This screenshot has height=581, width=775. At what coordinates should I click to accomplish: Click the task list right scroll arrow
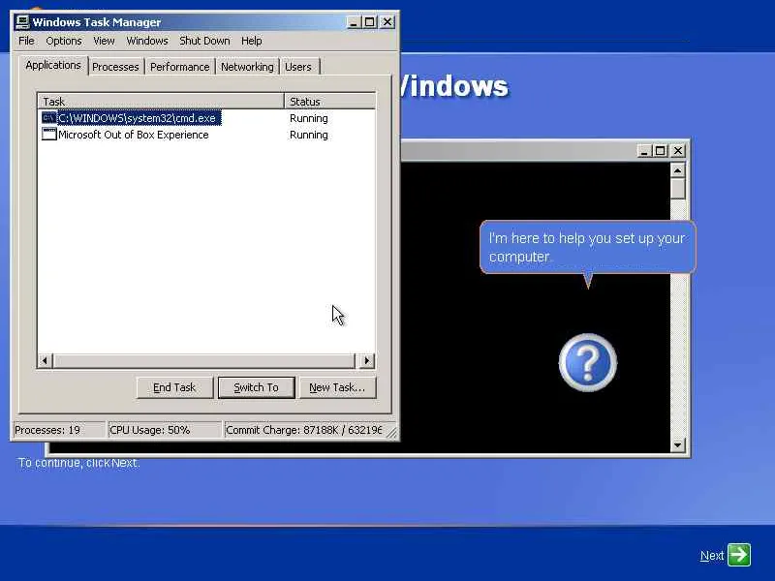click(367, 360)
